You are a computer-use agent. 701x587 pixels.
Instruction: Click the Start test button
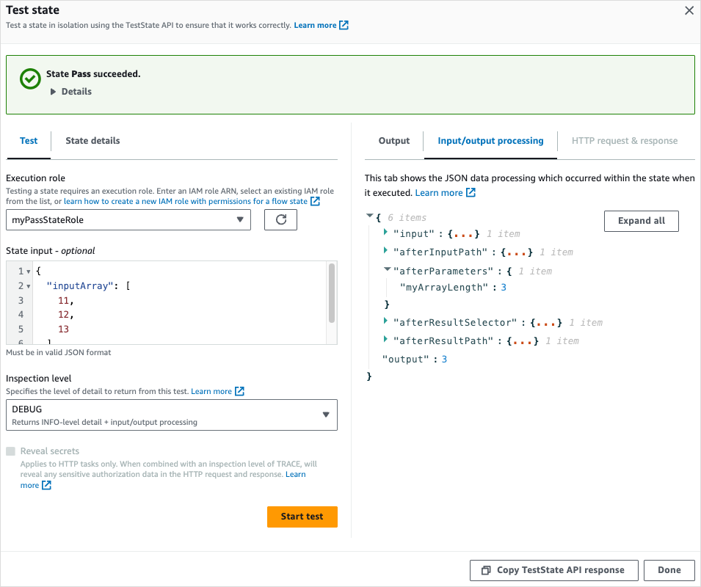[302, 517]
